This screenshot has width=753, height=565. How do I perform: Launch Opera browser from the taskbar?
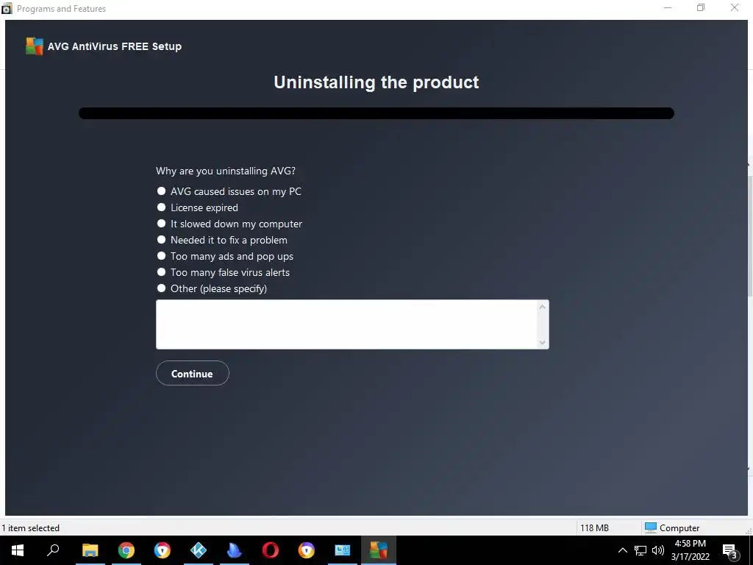(271, 550)
